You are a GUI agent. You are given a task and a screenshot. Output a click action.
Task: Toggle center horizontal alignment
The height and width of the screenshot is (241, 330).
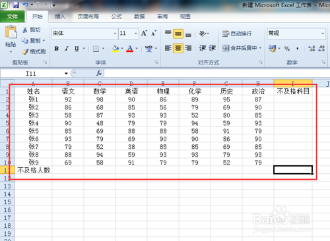178,48
